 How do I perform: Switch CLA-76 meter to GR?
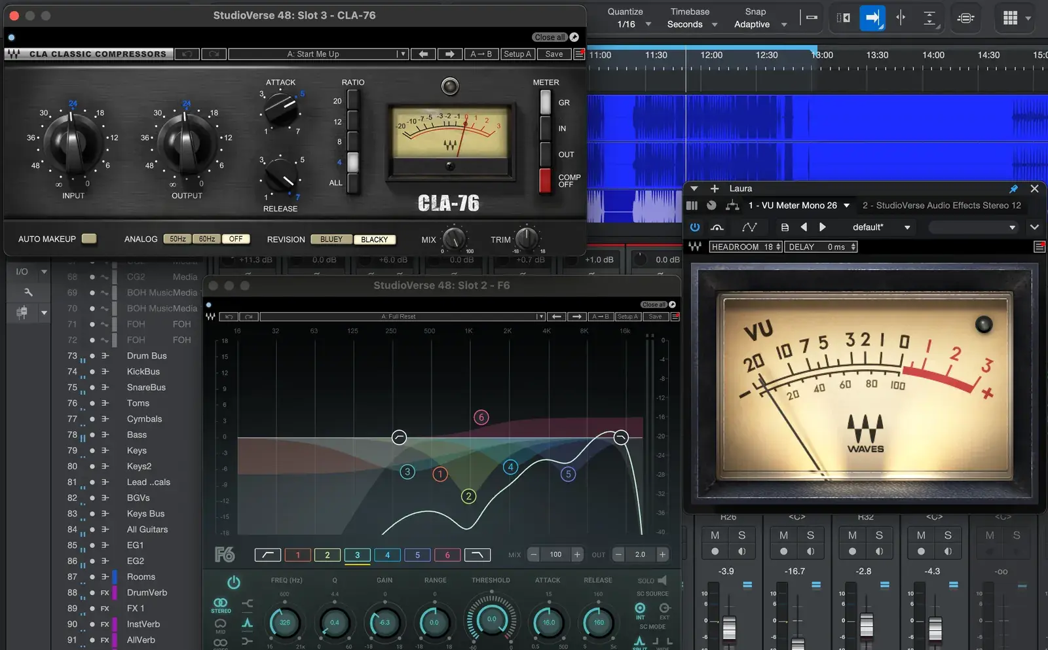click(x=546, y=102)
